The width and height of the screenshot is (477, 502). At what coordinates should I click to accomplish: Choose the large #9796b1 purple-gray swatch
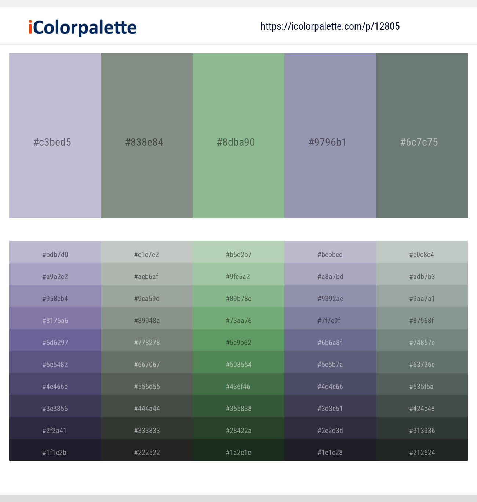pos(330,136)
